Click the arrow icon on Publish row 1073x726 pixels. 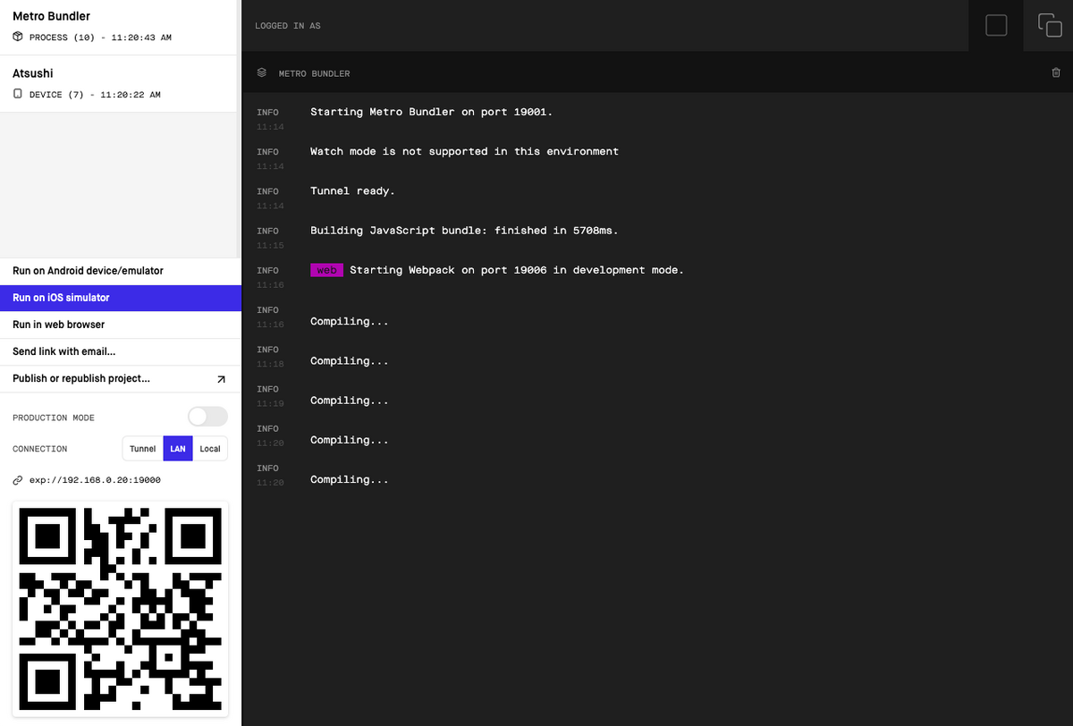[x=221, y=379]
